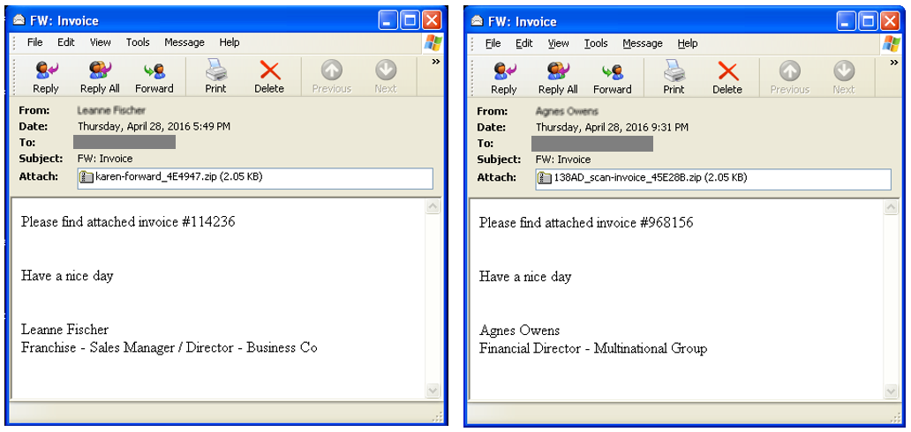911x432 pixels.
Task: Open Help menu in right email window
Action: point(688,43)
